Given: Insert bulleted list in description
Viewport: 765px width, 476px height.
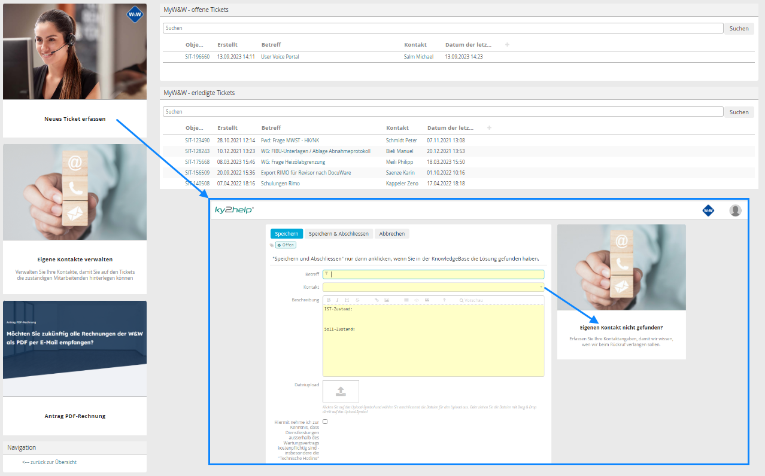Looking at the screenshot, I should click(406, 300).
